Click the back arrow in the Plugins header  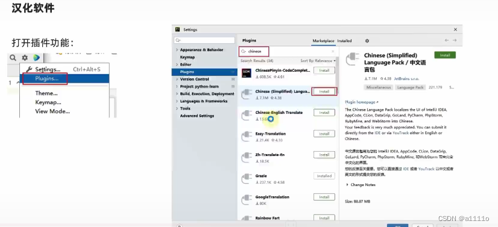coord(447,40)
